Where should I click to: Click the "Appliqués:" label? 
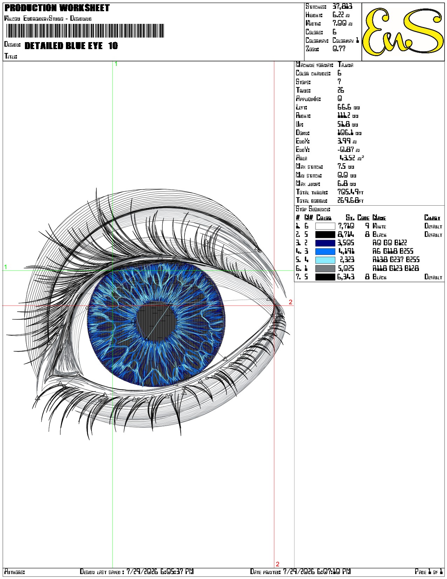coord(308,99)
